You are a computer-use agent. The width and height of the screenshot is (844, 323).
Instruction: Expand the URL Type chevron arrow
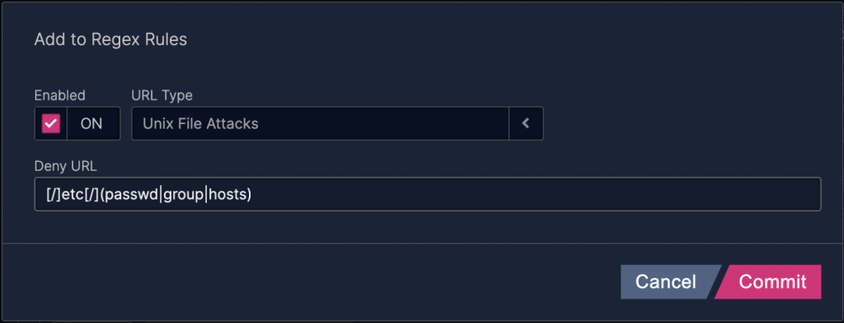[526, 123]
